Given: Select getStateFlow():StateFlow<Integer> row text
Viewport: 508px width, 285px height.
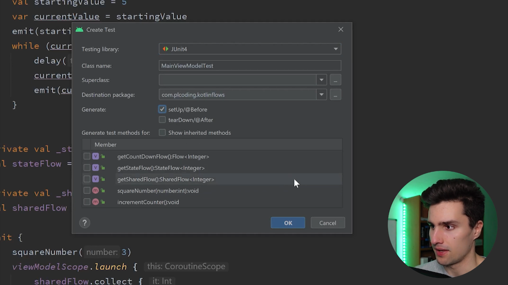Looking at the screenshot, I should [x=161, y=168].
